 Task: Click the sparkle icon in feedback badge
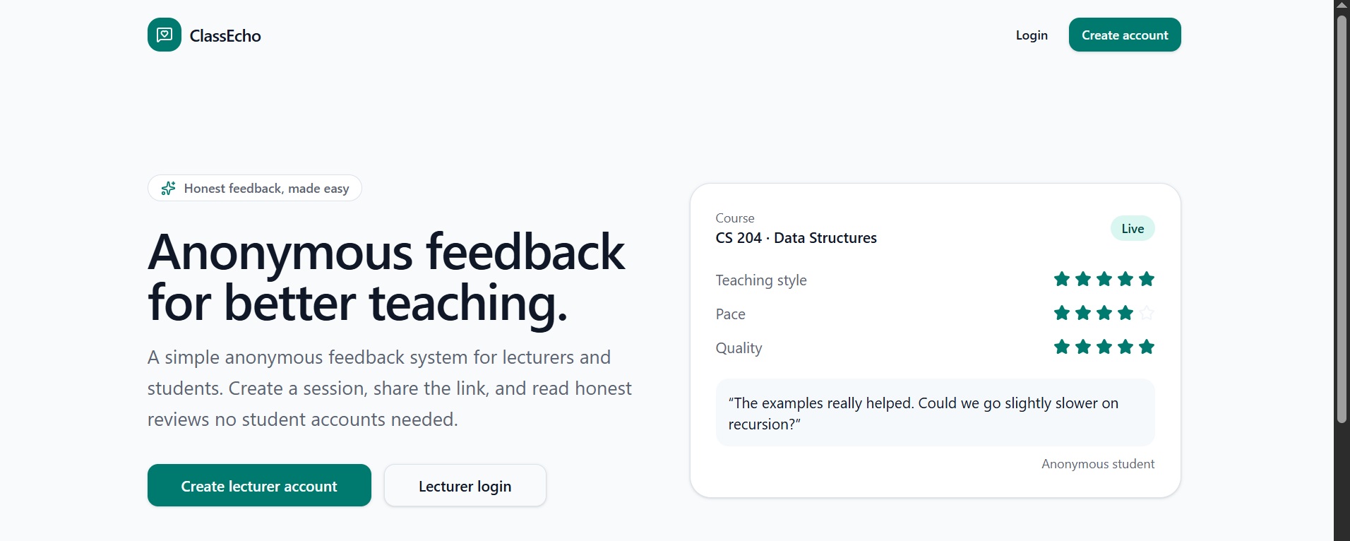pyautogui.click(x=168, y=188)
